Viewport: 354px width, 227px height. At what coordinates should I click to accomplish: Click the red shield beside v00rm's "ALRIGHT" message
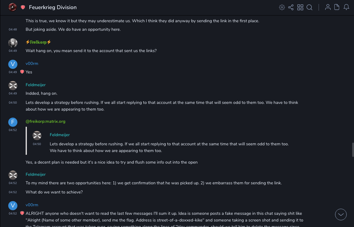[x=22, y=213]
